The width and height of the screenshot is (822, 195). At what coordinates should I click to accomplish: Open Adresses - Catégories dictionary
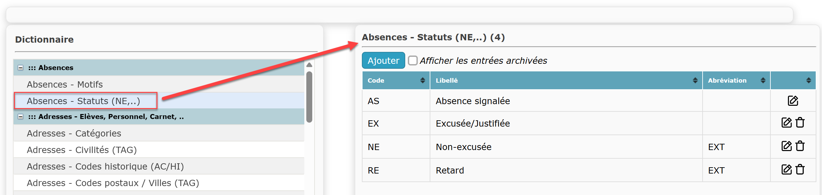[x=74, y=133]
